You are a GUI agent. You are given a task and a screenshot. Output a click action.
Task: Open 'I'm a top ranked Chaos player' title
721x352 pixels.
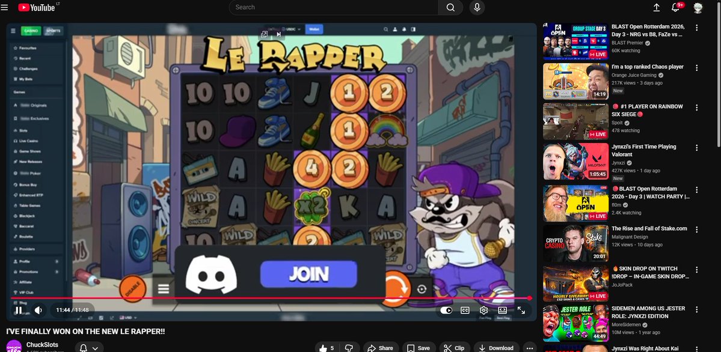click(648, 67)
